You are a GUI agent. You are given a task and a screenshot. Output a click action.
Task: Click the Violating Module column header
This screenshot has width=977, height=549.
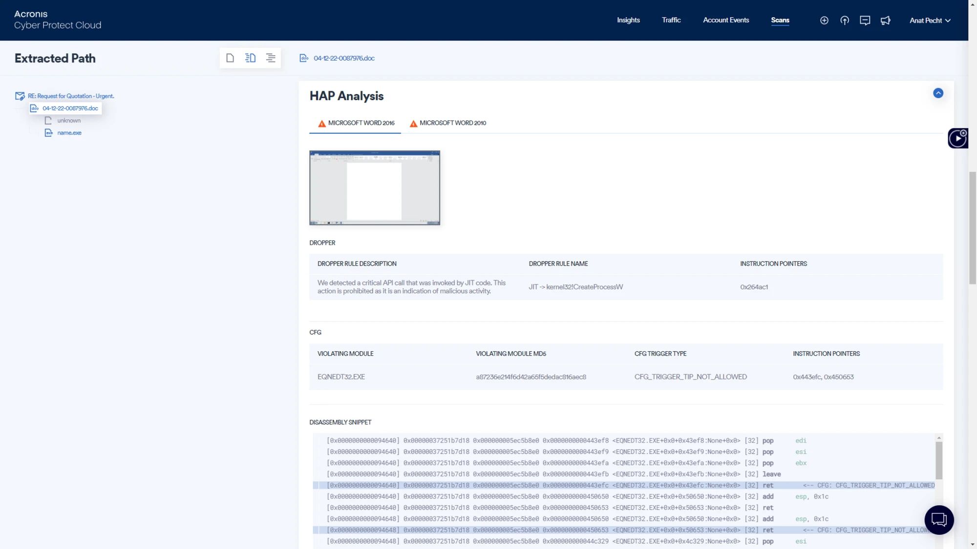[345, 354]
